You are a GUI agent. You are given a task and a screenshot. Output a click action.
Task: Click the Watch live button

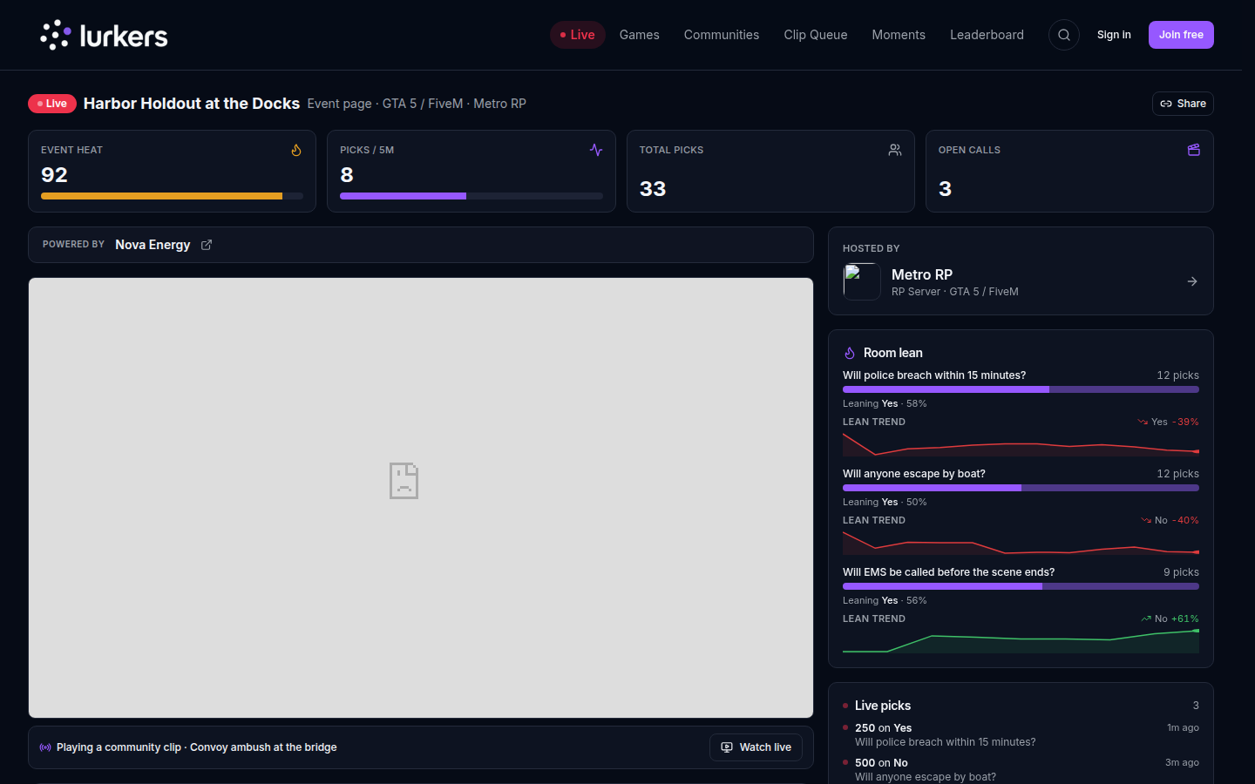coord(756,747)
